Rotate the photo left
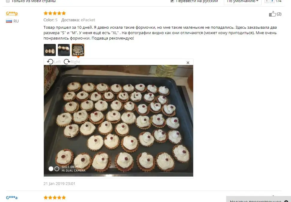Screen dimensions: 291x202 (54, 62)
